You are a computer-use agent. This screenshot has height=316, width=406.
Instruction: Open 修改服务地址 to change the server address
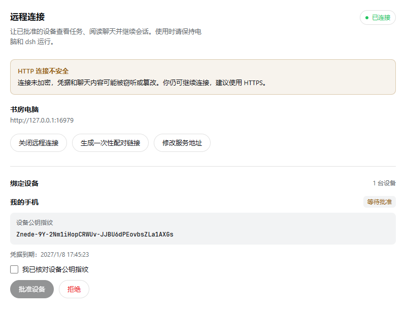pyautogui.click(x=182, y=143)
